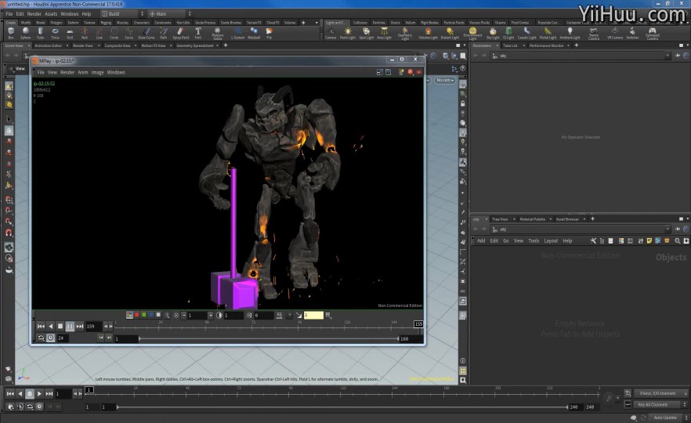Add an Ambient Light
Viewport: 691px width, 423px height.
click(x=570, y=33)
